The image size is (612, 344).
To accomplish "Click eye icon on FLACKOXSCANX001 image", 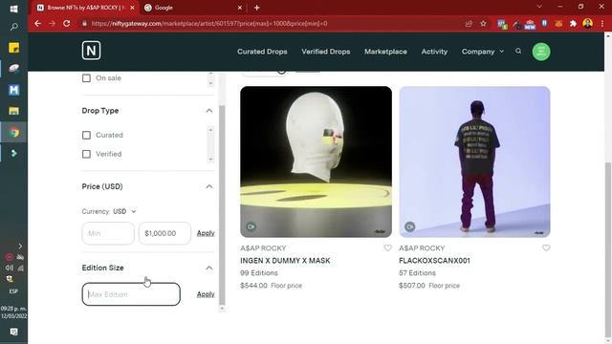I will [409, 226].
